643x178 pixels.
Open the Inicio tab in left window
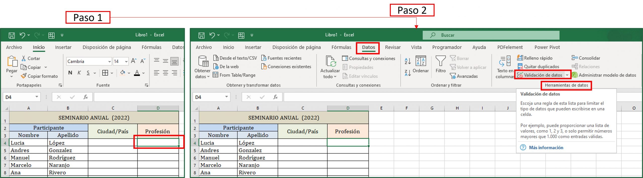click(39, 47)
